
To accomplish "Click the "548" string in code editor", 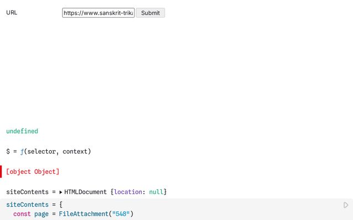I will (120, 214).
